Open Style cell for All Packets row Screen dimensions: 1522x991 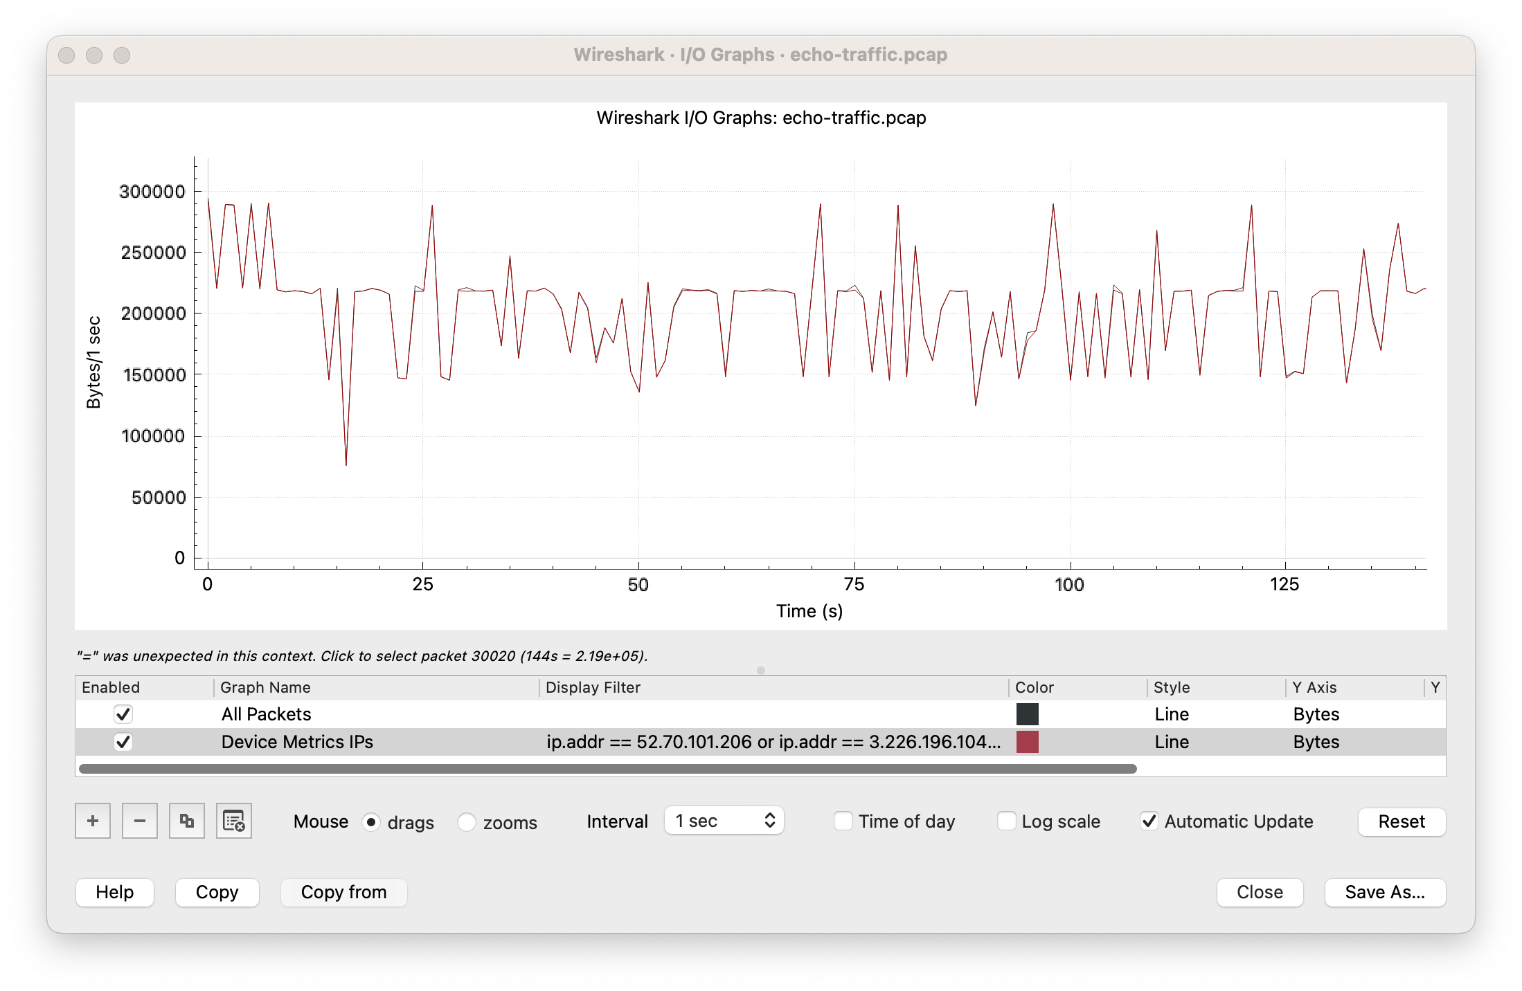[1172, 713]
